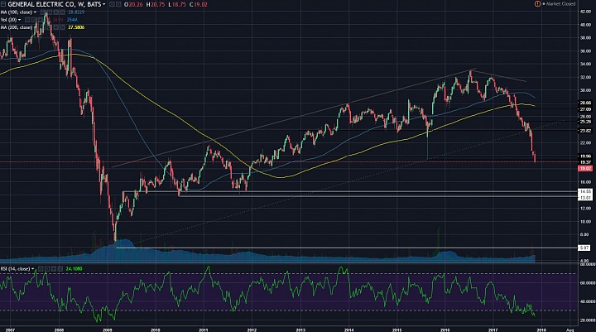
Task: Click the 42.00 label on price axis
Action: point(585,12)
